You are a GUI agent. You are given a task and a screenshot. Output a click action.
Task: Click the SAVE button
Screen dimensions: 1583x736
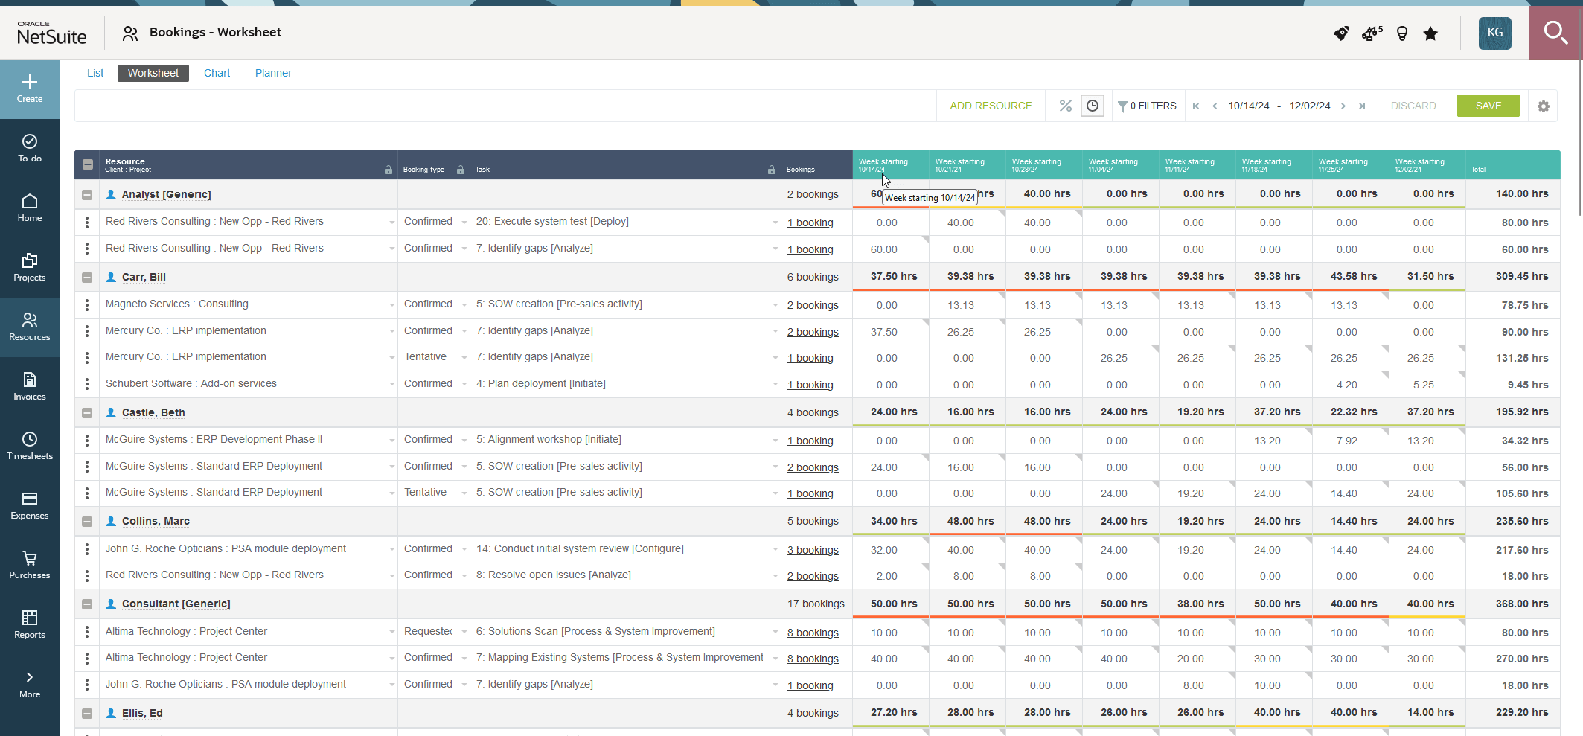(x=1488, y=106)
